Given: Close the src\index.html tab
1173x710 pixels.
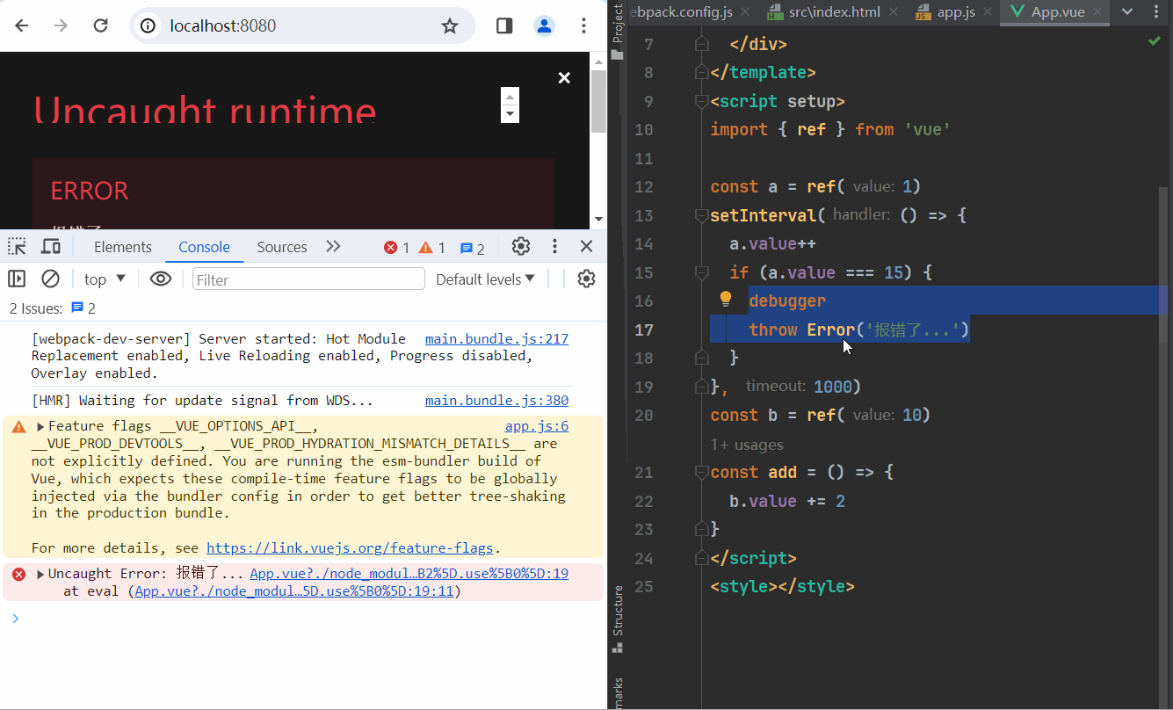Looking at the screenshot, I should click(x=894, y=11).
